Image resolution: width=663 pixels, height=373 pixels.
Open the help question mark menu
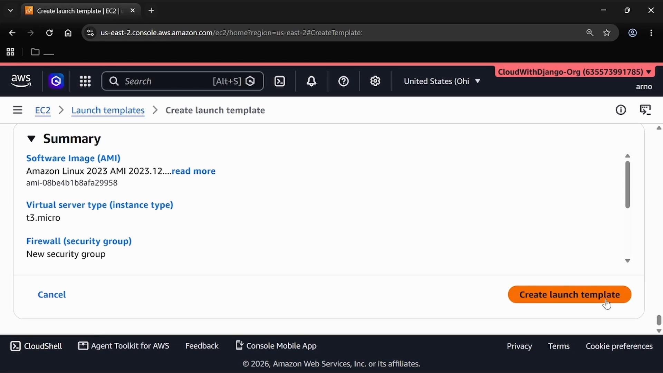click(343, 81)
